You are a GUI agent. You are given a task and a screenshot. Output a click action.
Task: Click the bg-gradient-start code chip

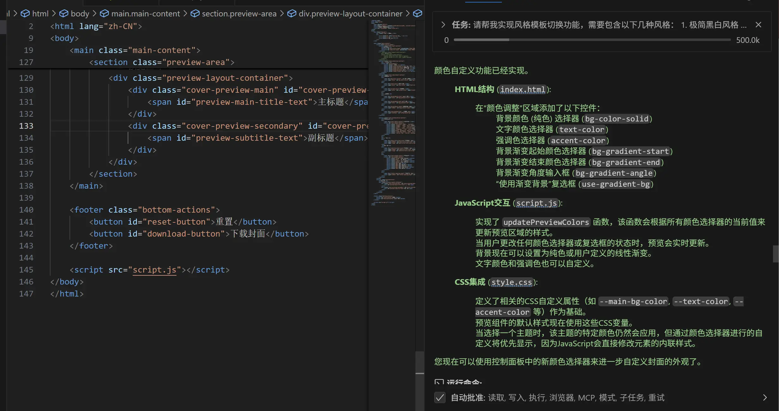(630, 151)
